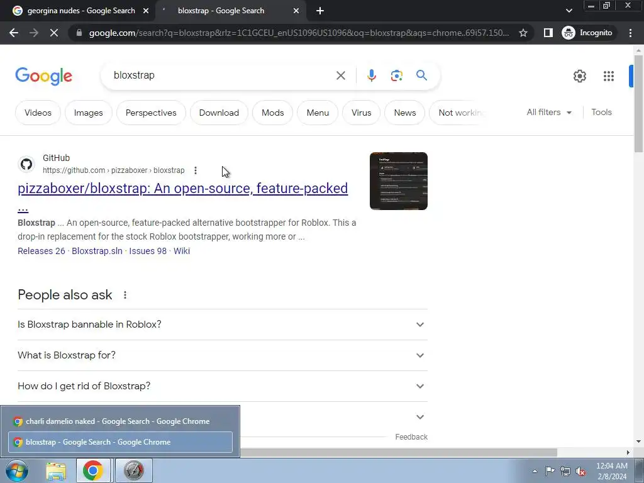The image size is (644, 483).
Task: Open a new tab with the plus button
Action: point(320,11)
